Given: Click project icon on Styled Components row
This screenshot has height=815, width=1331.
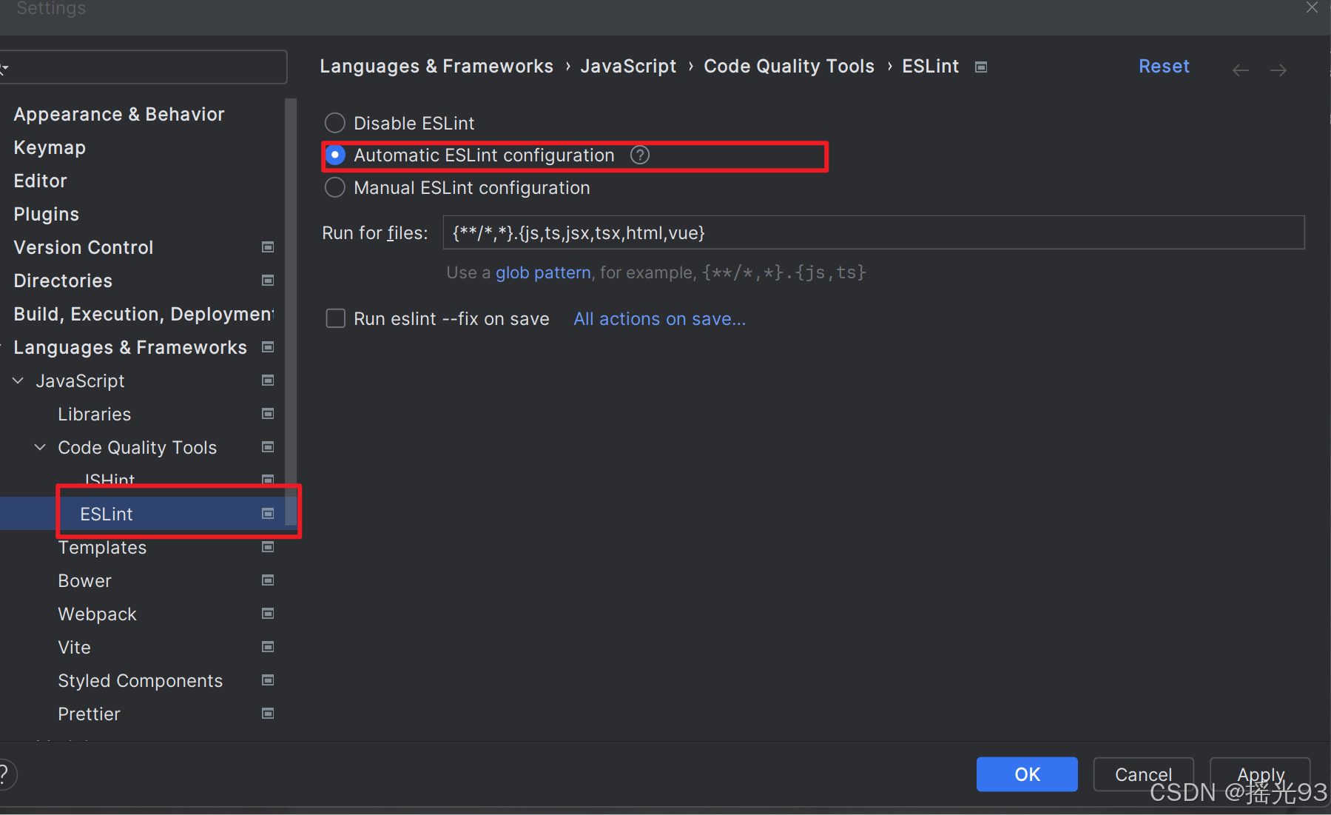Looking at the screenshot, I should [x=268, y=680].
